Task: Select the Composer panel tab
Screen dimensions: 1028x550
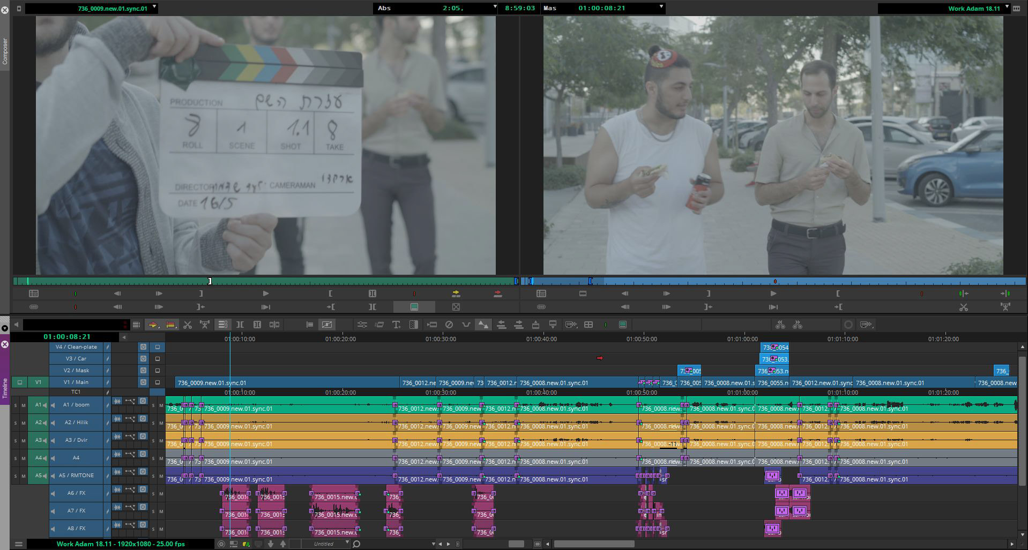Action: click(x=5, y=51)
